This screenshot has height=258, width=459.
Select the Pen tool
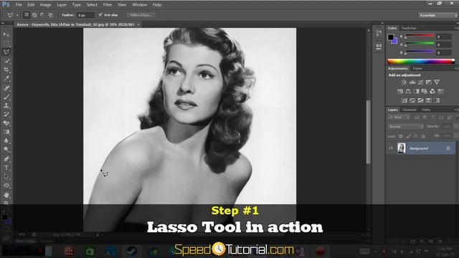click(x=6, y=159)
